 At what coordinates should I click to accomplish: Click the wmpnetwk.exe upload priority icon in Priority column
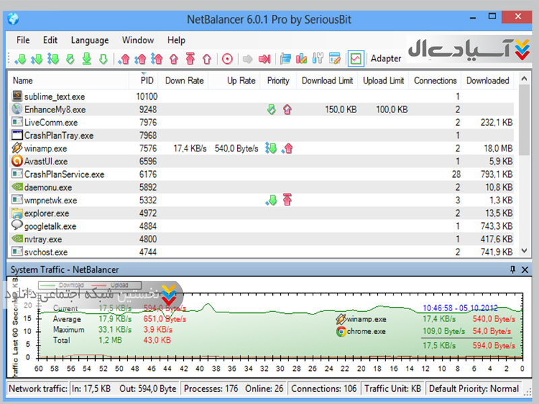pos(287,200)
